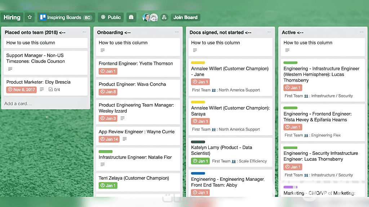Click description icon on Wayne Currie card

pos(125,139)
